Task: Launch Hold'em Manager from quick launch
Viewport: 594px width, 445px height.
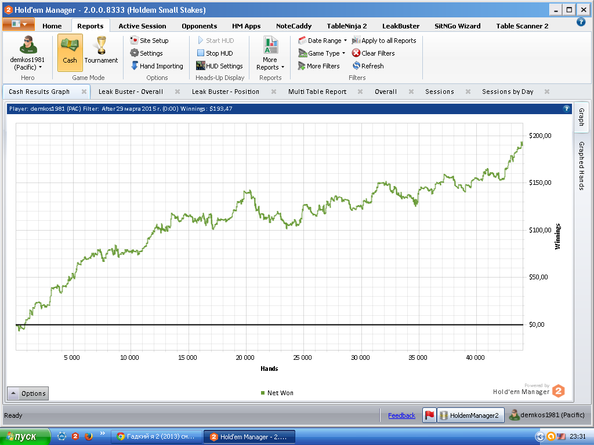Action: click(x=75, y=436)
